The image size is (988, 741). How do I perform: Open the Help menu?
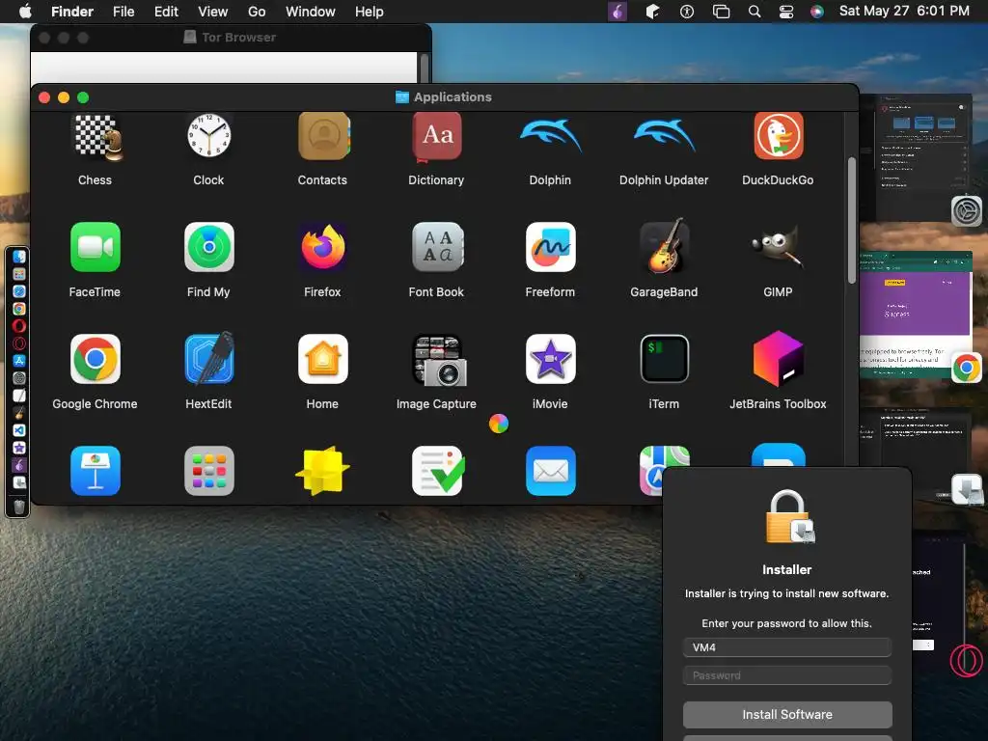click(370, 12)
